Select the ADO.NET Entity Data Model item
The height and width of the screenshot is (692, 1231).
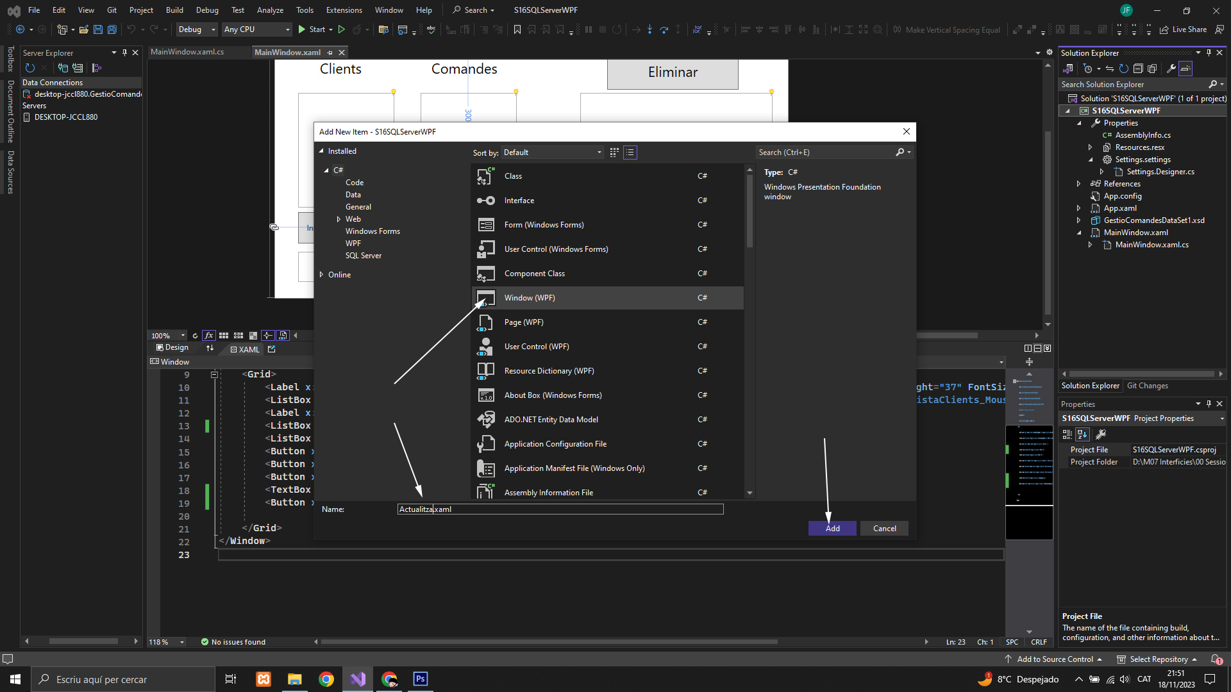click(551, 420)
